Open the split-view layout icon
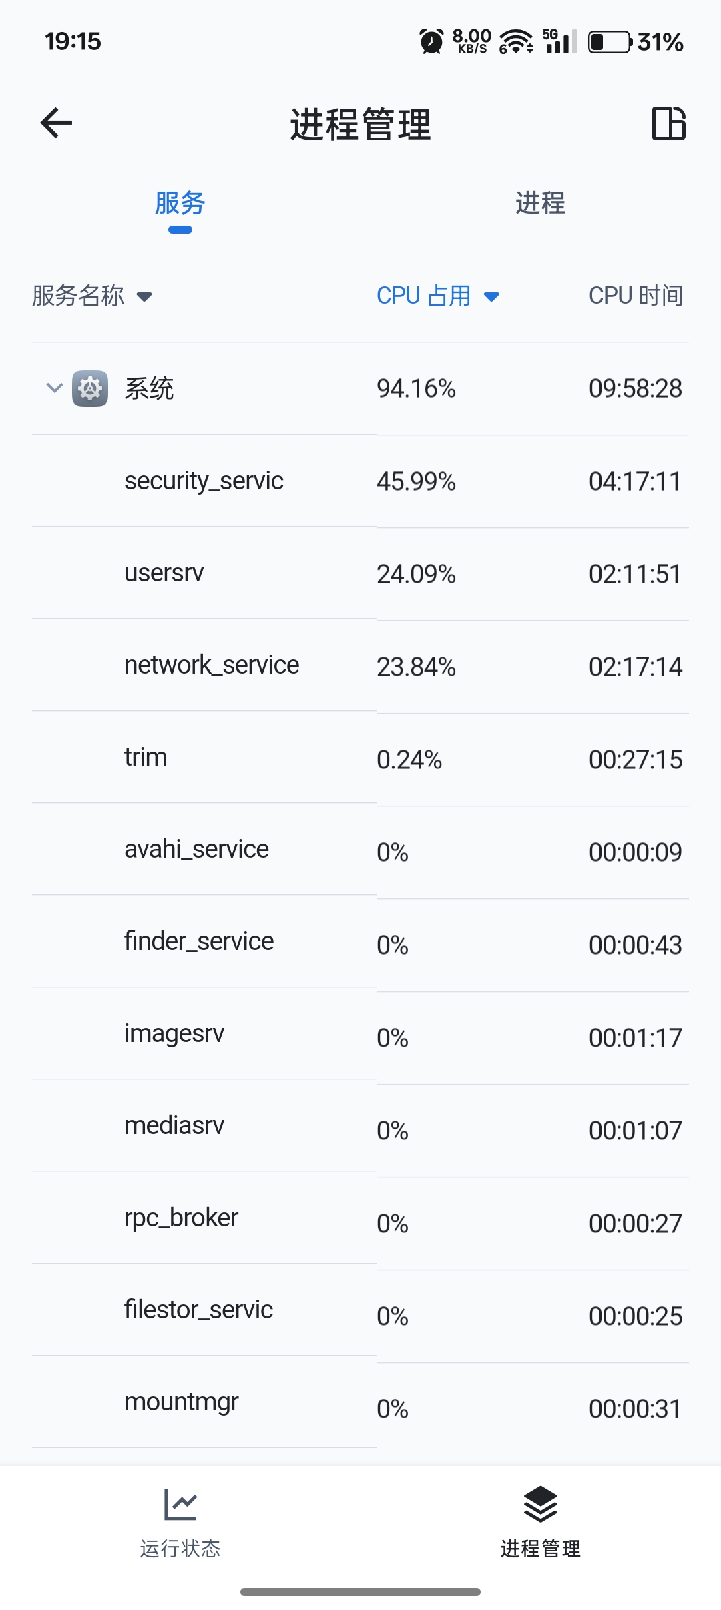The width and height of the screenshot is (721, 1610). point(668,123)
